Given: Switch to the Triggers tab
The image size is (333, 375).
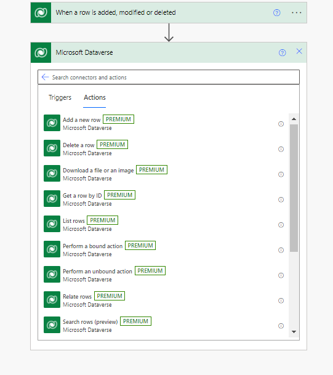Looking at the screenshot, I should click(x=60, y=97).
